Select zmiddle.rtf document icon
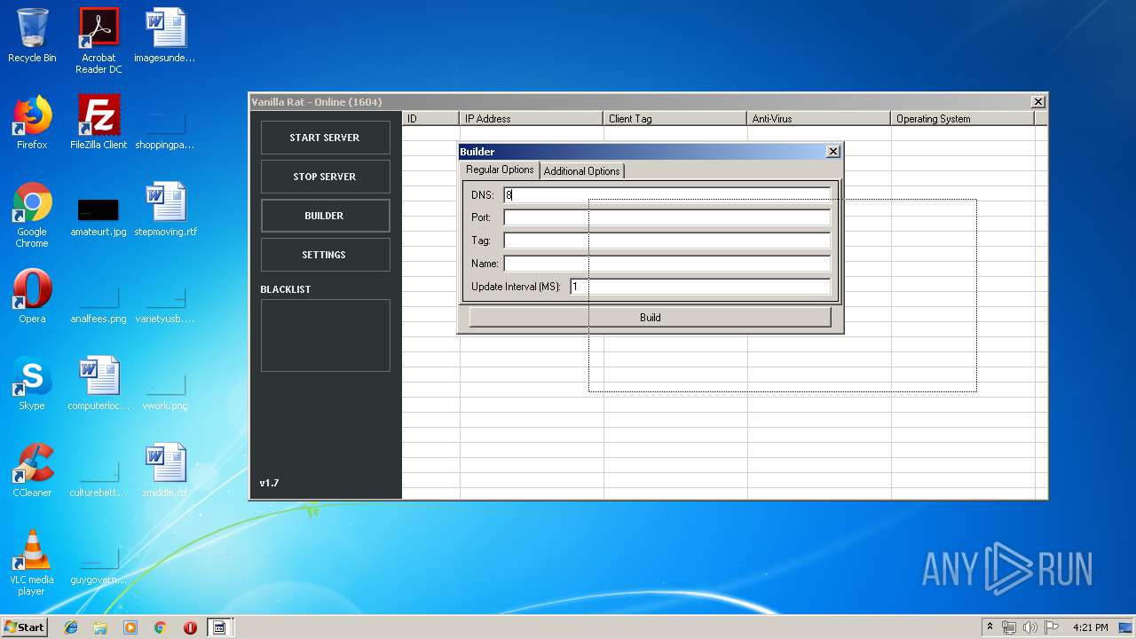Viewport: 1136px width, 639px height. click(165, 470)
